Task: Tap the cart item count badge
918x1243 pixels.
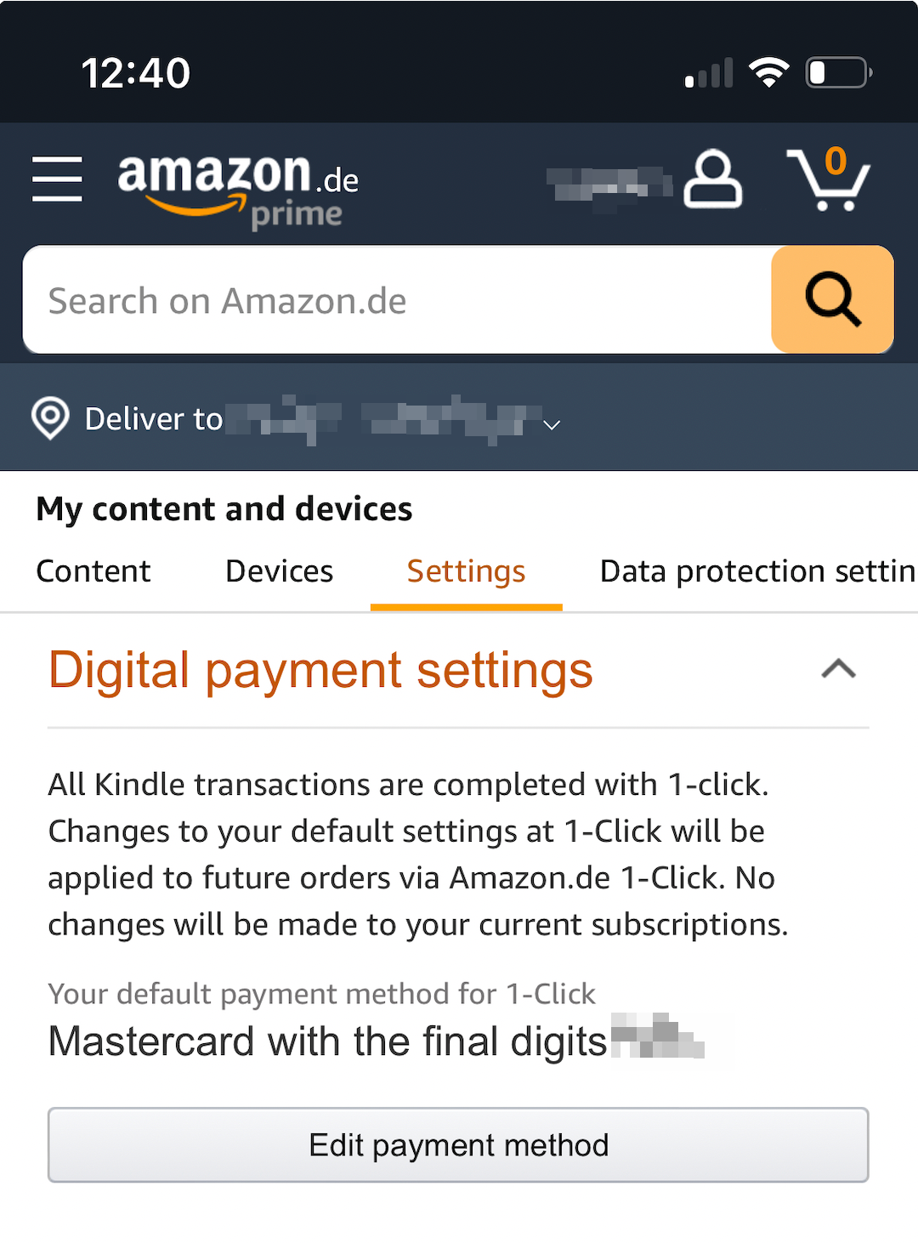Action: 836,161
